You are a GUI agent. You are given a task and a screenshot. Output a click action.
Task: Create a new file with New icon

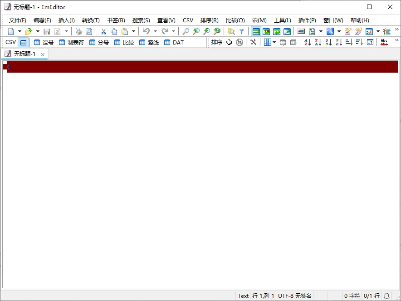pos(11,31)
